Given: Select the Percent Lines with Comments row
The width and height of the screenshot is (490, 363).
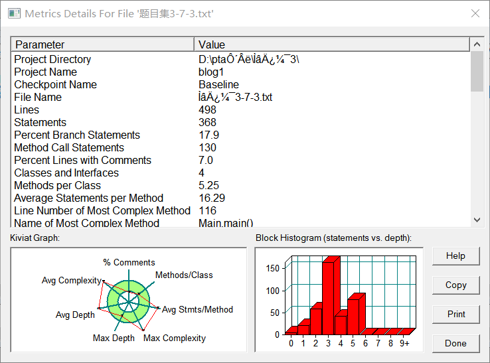Looking at the screenshot, I should click(240, 160).
